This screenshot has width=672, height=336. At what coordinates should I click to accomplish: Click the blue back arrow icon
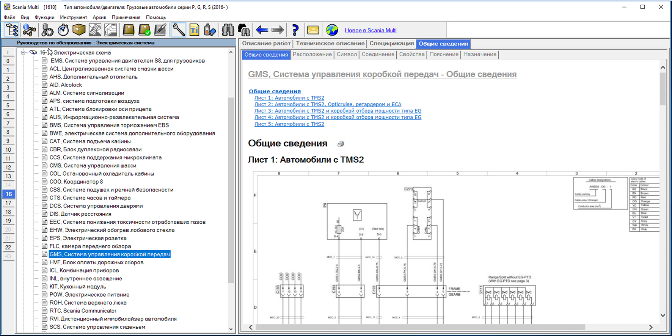(262, 30)
